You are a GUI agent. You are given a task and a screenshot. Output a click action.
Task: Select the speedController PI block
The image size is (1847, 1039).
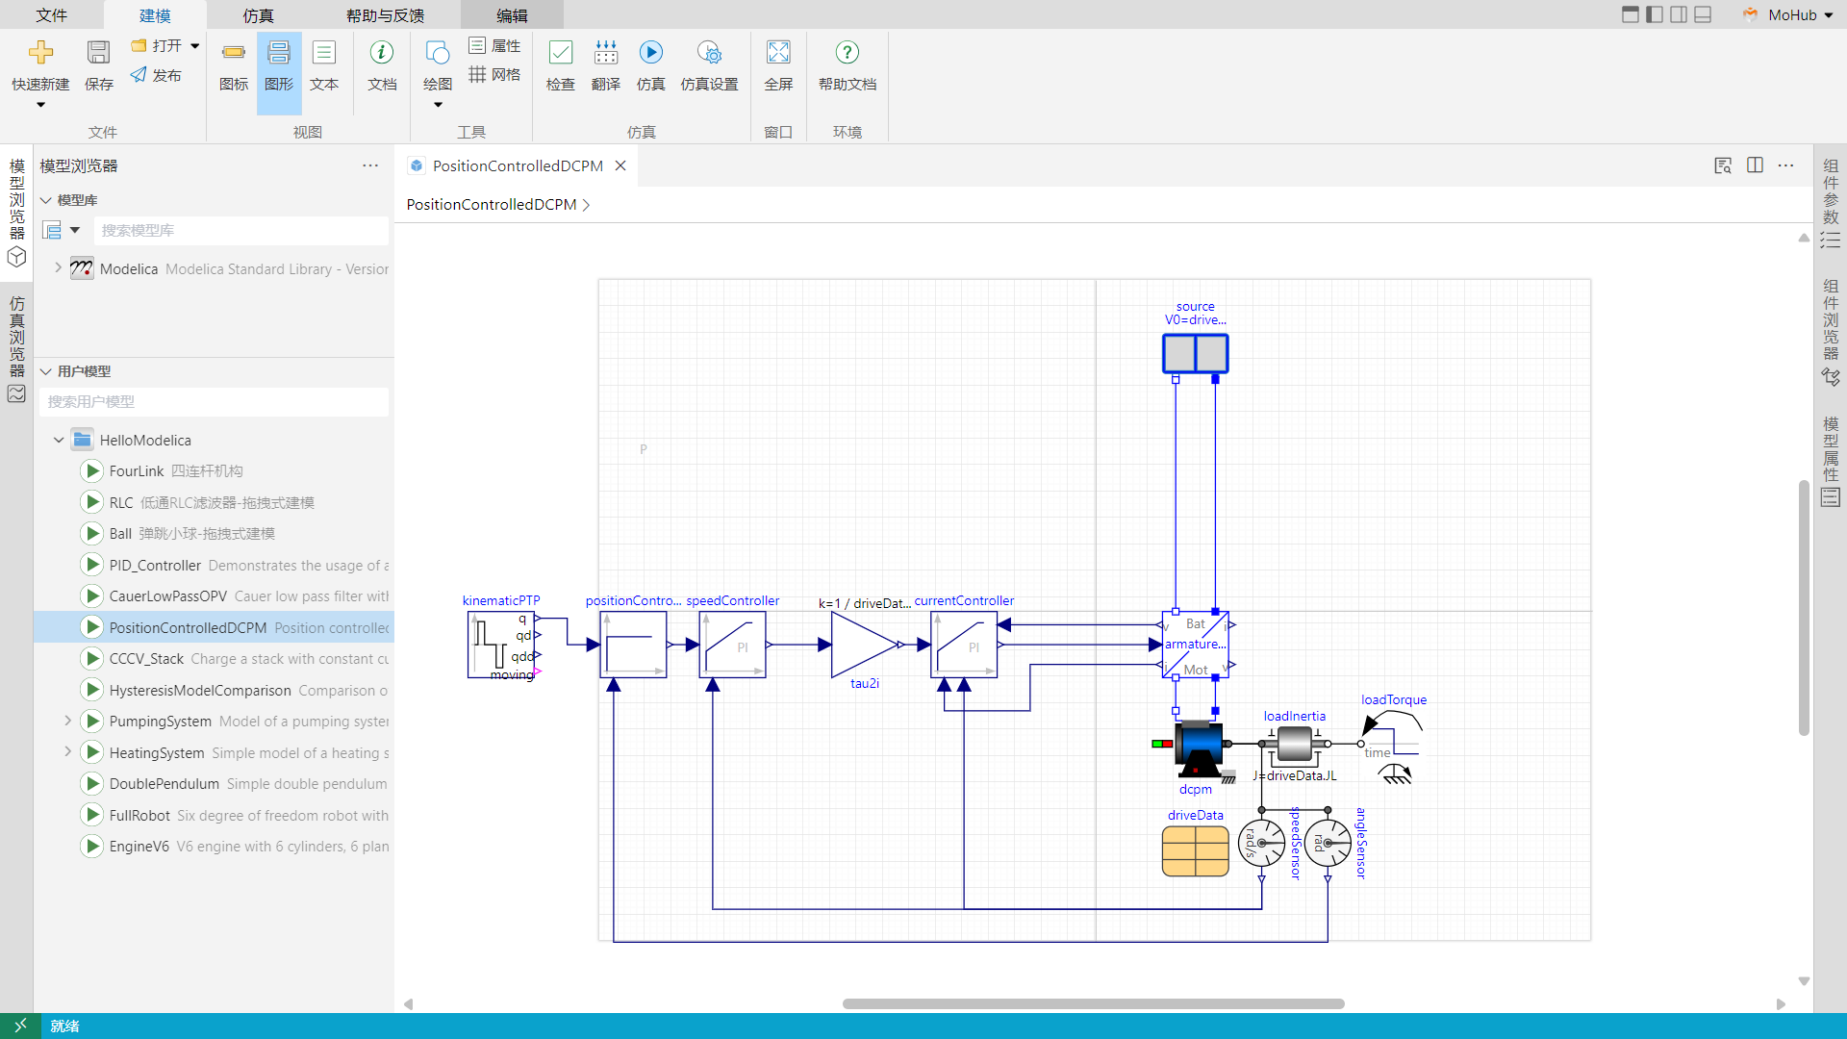click(733, 645)
